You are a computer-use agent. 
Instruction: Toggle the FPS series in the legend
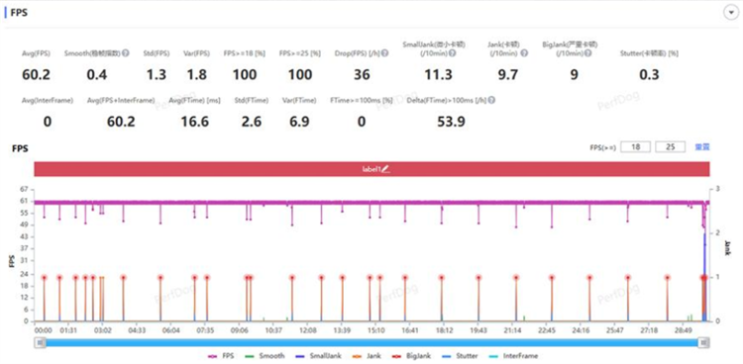click(x=221, y=356)
